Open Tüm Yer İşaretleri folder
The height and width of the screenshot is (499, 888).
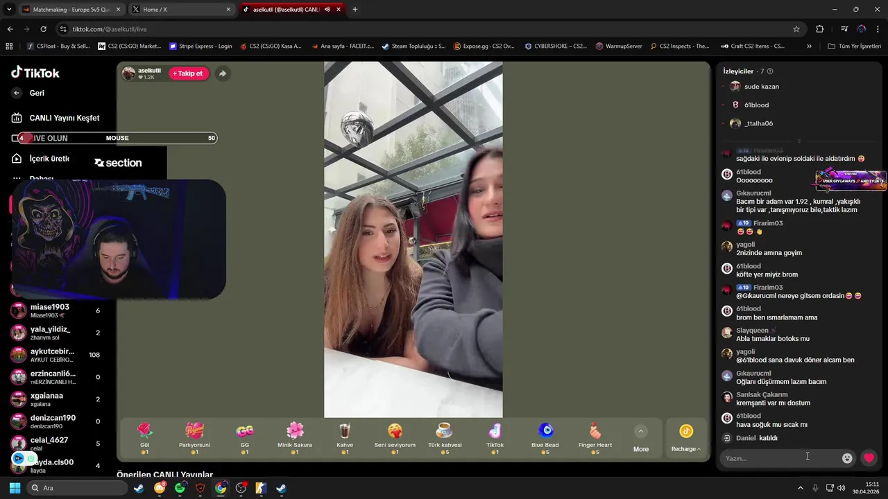click(855, 46)
